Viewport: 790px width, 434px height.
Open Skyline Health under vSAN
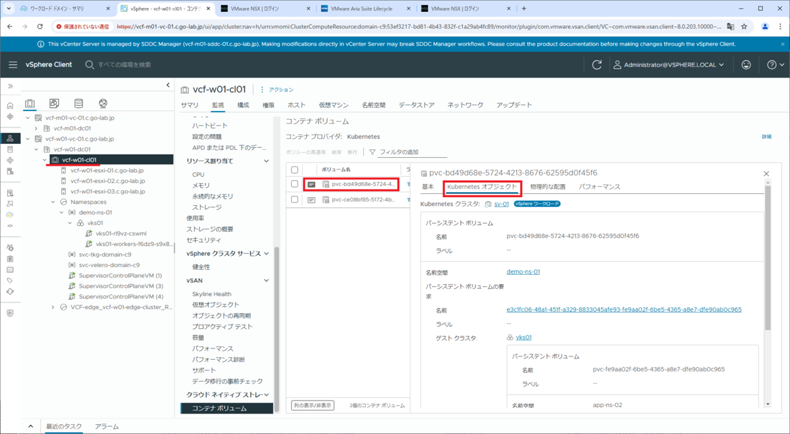coord(212,294)
